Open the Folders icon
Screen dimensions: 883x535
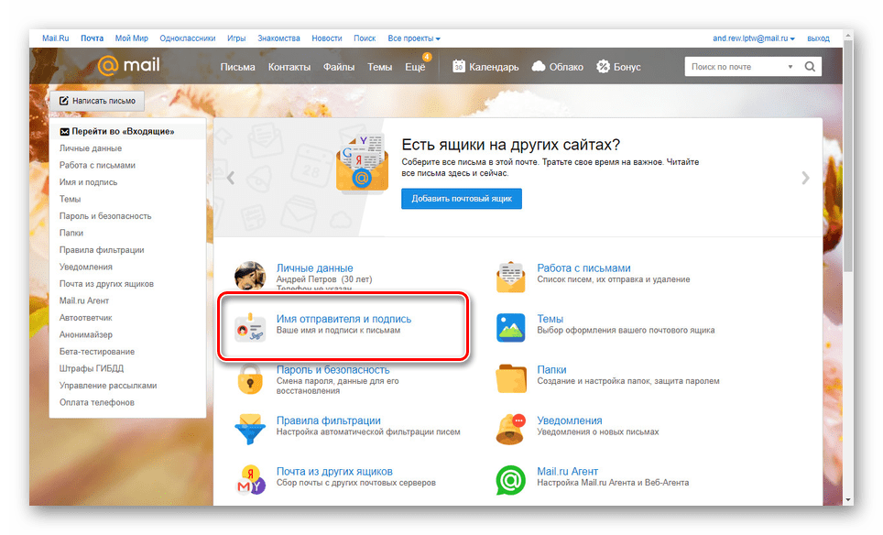(511, 377)
